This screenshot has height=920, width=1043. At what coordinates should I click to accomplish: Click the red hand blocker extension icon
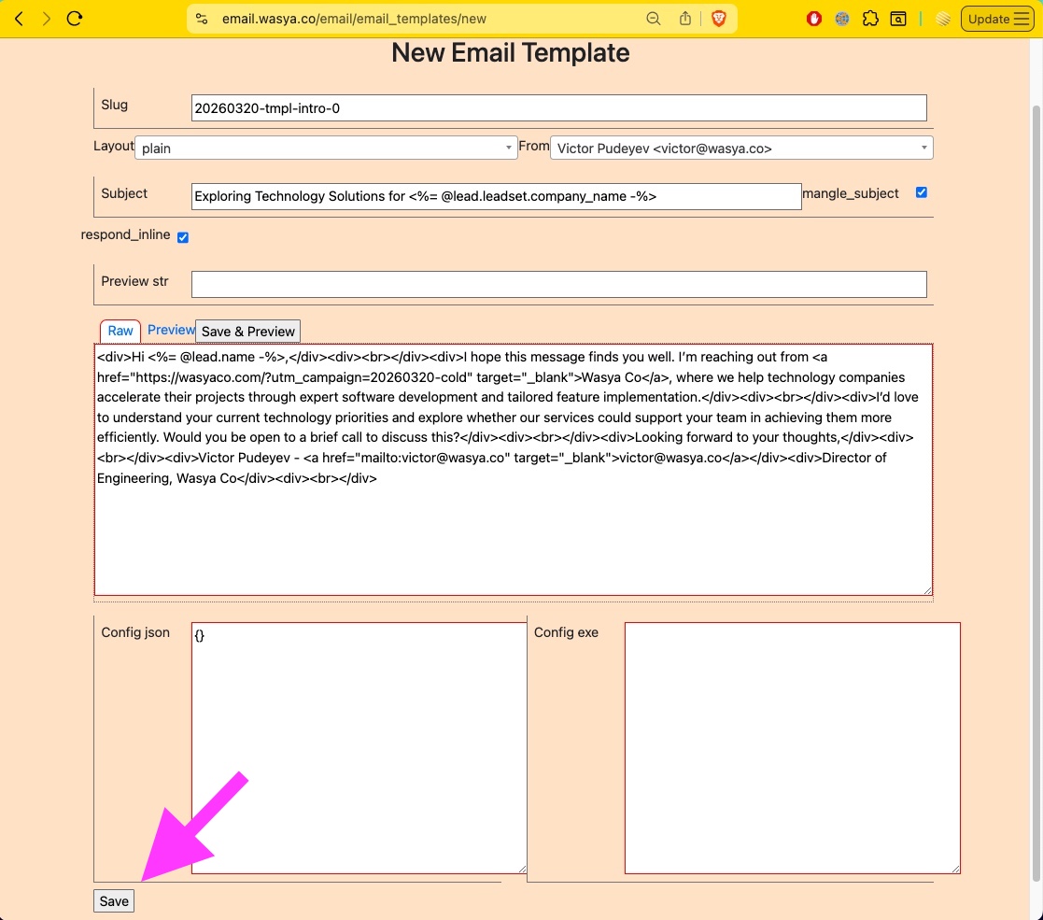coord(813,19)
